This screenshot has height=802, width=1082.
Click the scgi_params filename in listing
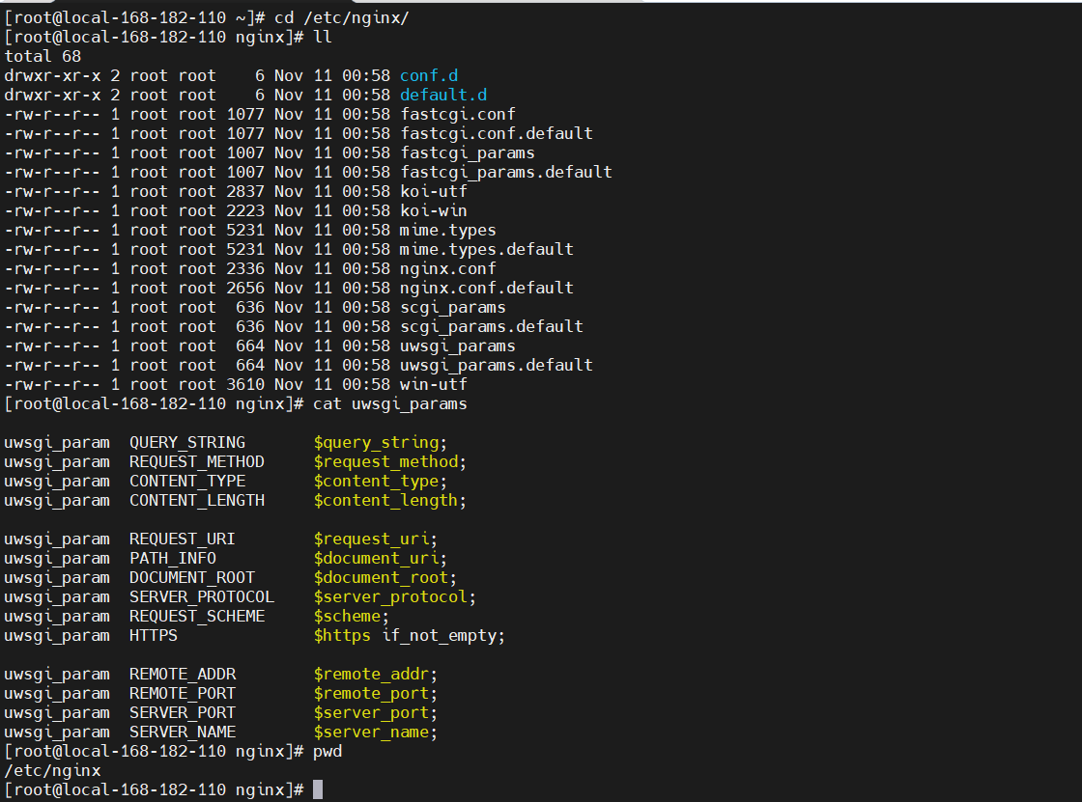coord(453,308)
